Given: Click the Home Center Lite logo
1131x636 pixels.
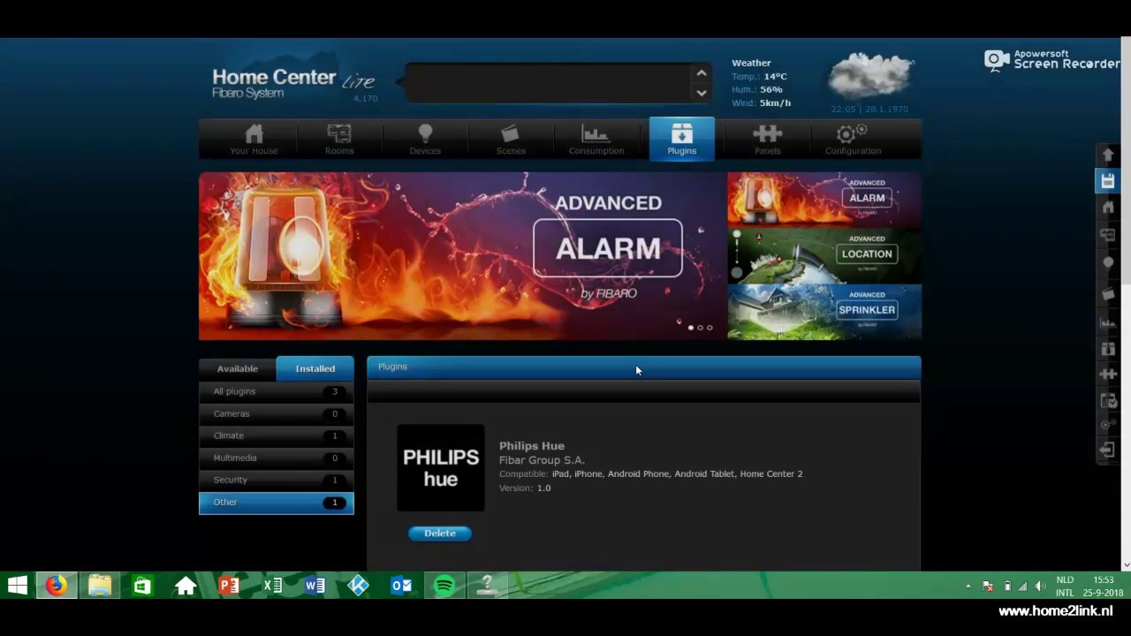Looking at the screenshot, I should pos(294,84).
